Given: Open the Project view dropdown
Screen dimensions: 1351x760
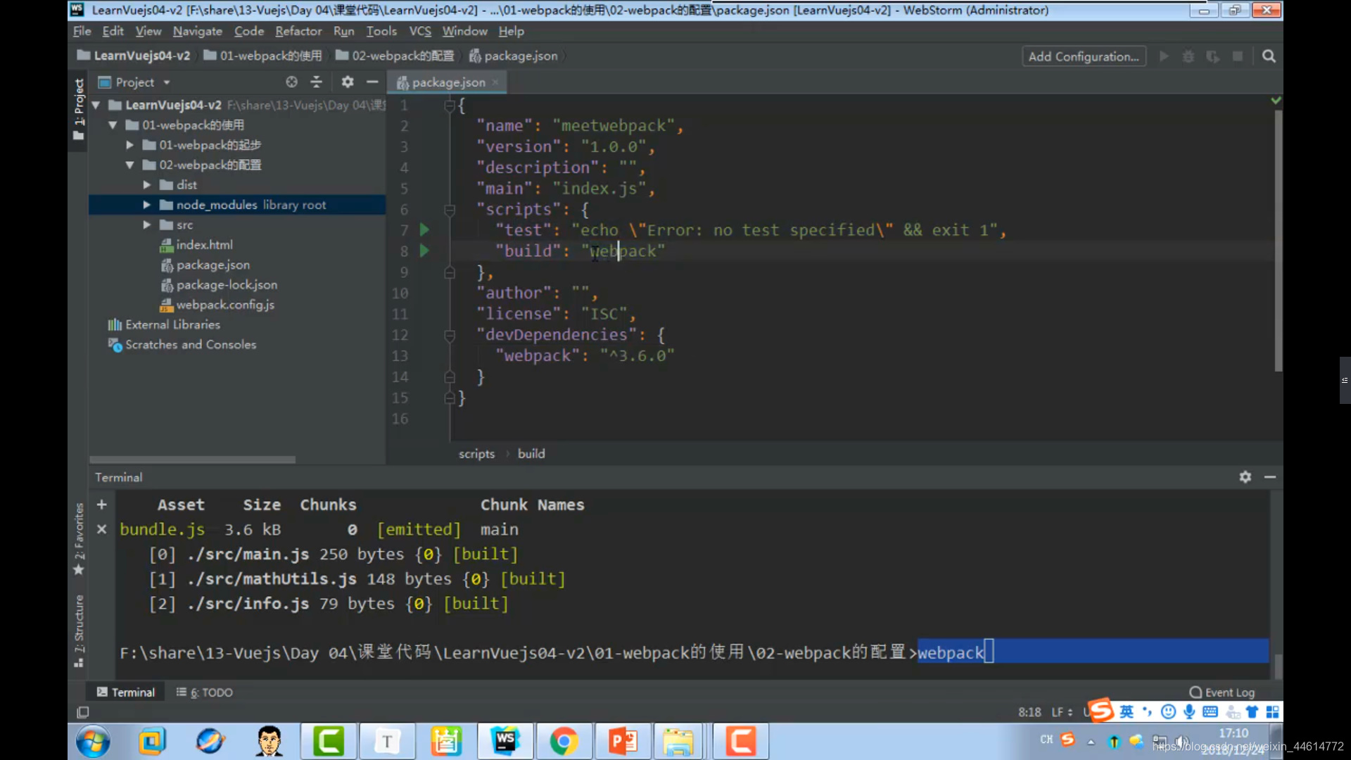Looking at the screenshot, I should [135, 82].
